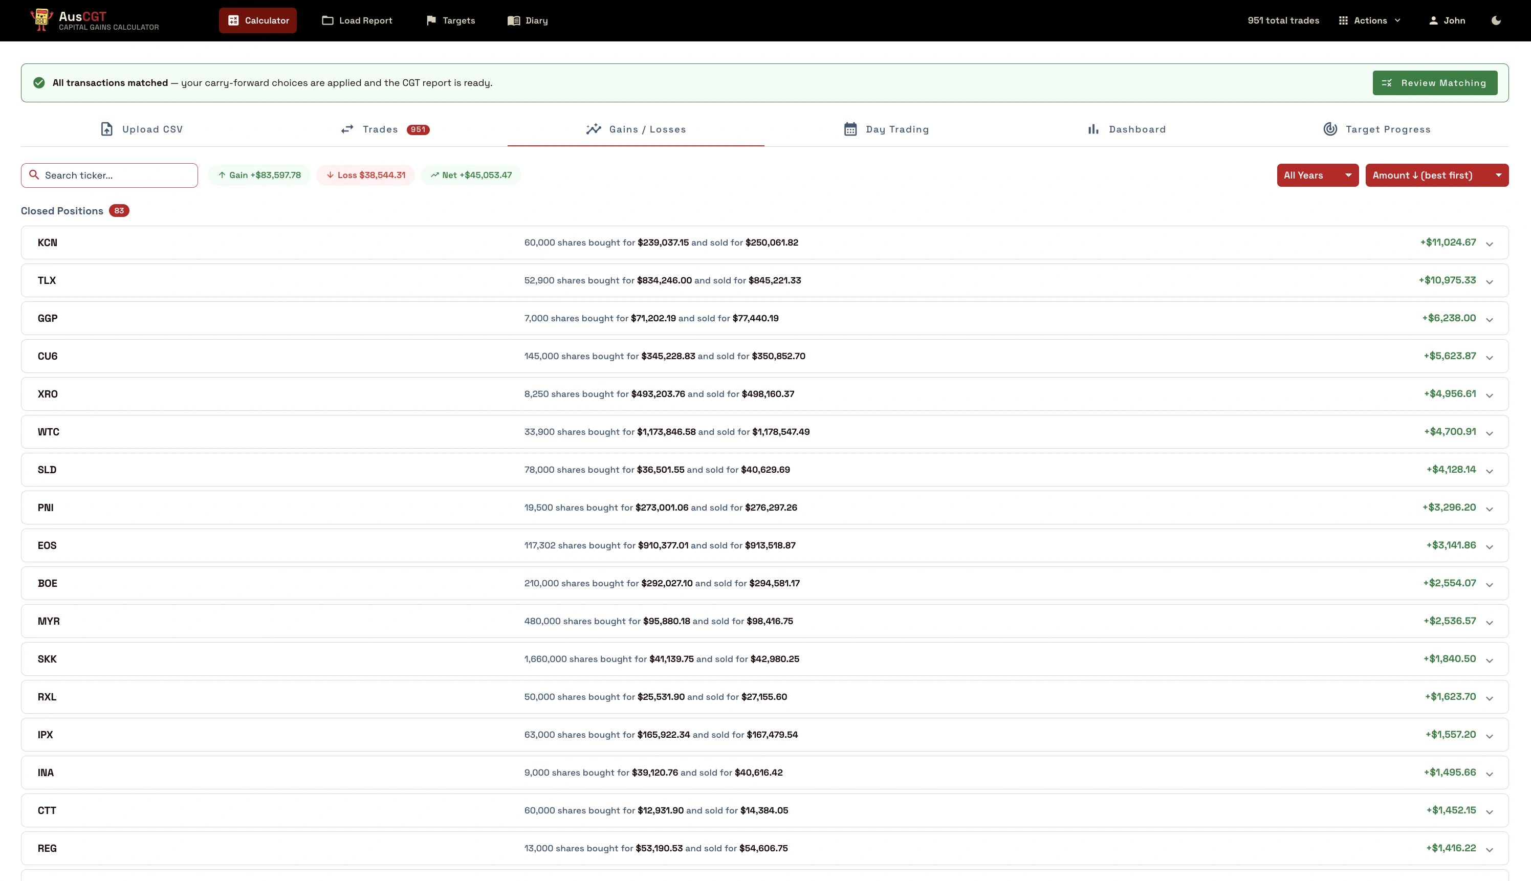1531x881 pixels.
Task: Open the Actions dropdown menu
Action: (x=1369, y=20)
